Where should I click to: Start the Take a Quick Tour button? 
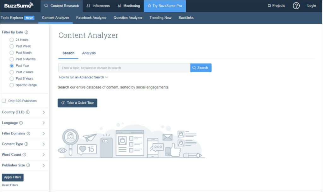tap(78, 103)
